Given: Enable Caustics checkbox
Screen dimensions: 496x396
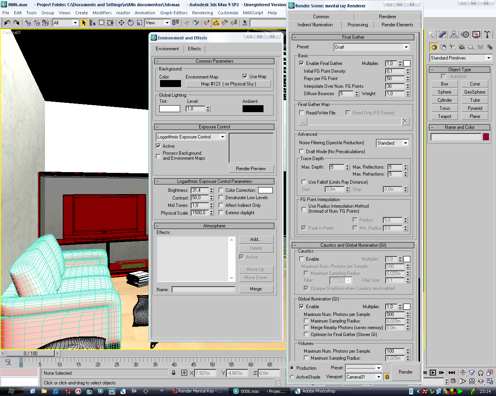Looking at the screenshot, I should 301,259.
